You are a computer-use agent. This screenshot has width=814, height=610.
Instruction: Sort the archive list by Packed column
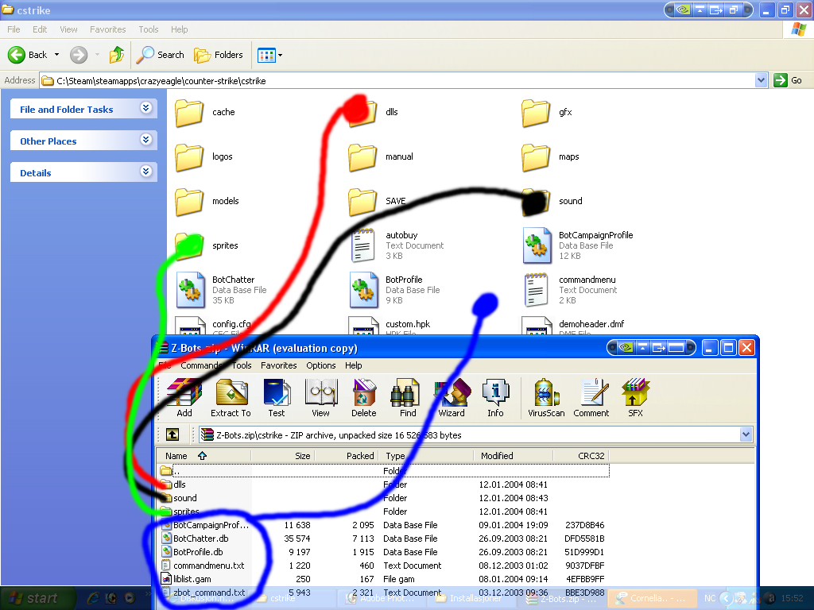(x=347, y=456)
